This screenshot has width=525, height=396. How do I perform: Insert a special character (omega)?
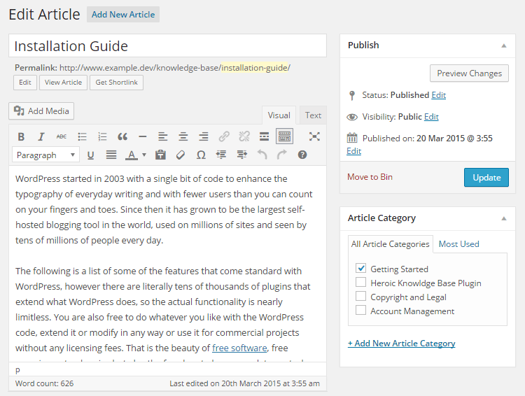201,155
